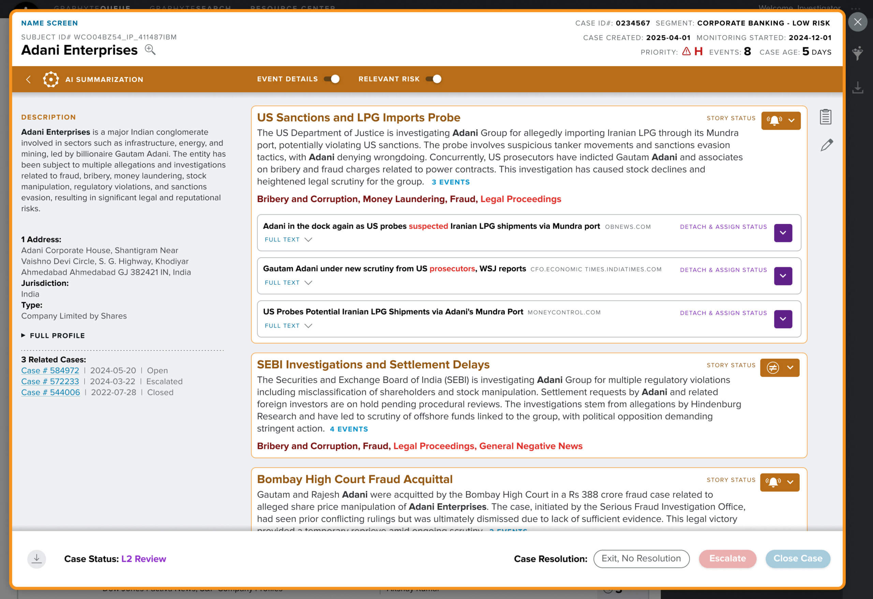
Task: Click the back arrow in orange bar
Action: [29, 79]
